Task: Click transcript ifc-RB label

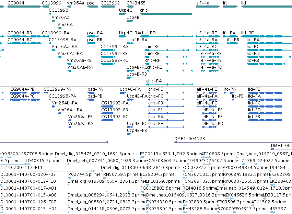Action: tap(233, 40)
